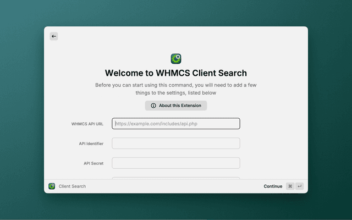Viewport: 352px width, 220px height.
Task: Click the 'Client Search' footer label
Action: (72, 186)
